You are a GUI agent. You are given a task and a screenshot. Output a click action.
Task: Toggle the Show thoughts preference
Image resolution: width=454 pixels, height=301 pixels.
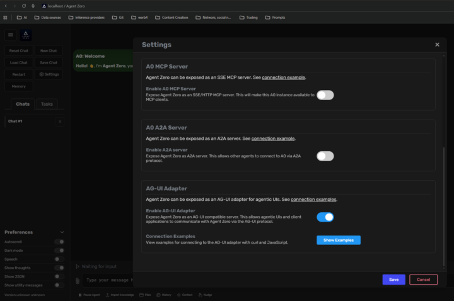pos(59,268)
